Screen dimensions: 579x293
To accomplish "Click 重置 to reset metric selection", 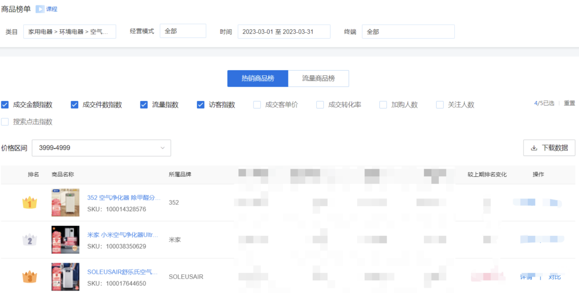I will tap(568, 104).
